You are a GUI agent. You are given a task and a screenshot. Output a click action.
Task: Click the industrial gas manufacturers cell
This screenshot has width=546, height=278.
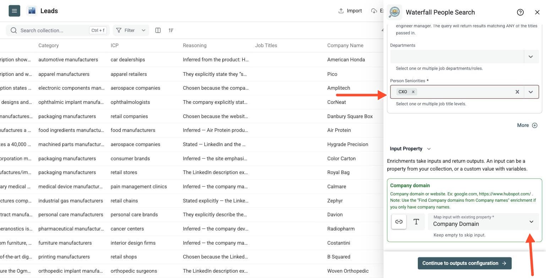[71, 201]
